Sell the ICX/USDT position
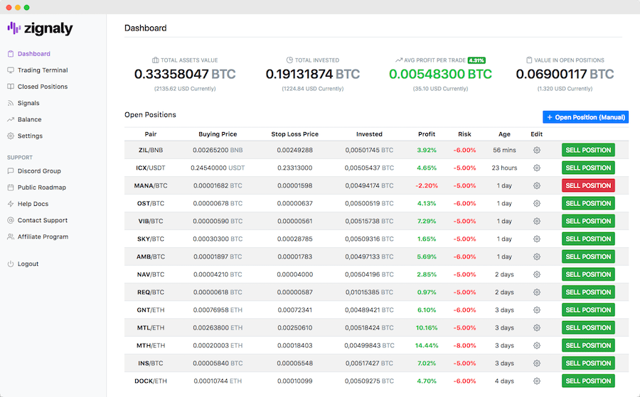The width and height of the screenshot is (640, 397). [588, 168]
